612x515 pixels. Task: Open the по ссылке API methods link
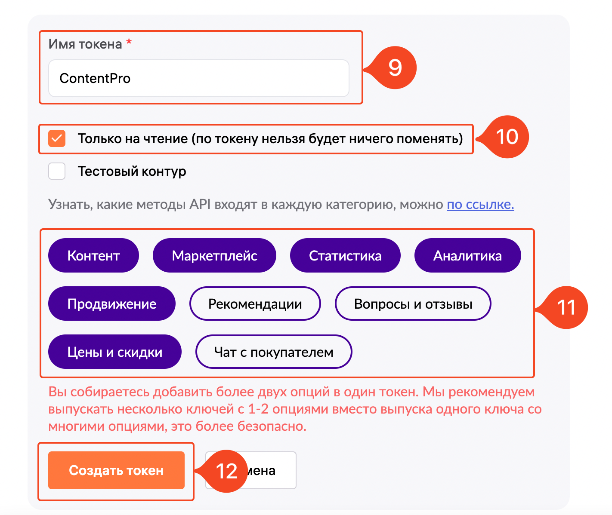[480, 204]
